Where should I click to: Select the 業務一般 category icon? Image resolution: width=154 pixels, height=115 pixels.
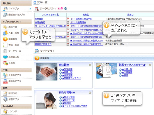pyautogui.click(x=5, y=27)
